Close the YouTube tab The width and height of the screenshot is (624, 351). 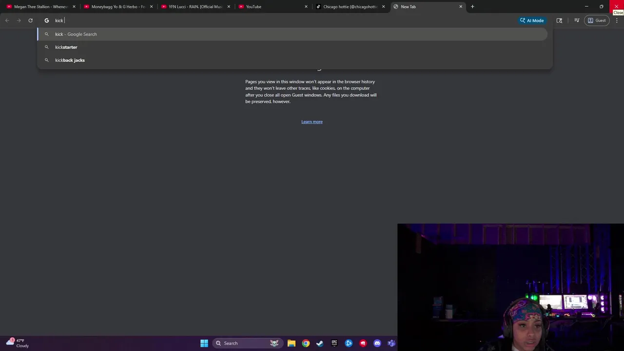click(306, 7)
